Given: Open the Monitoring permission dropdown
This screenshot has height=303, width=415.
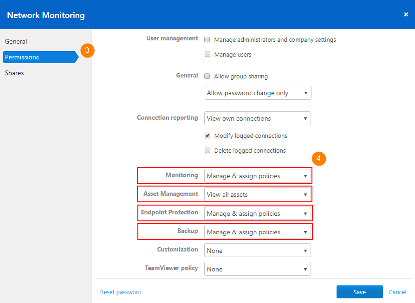Looking at the screenshot, I should point(258,176).
